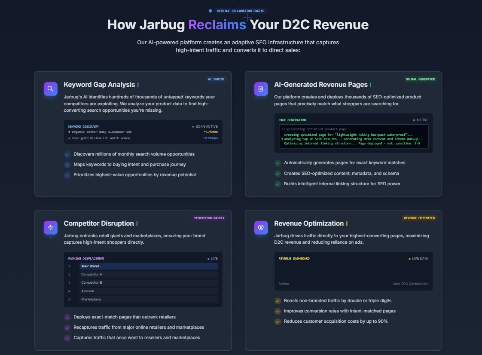Click the REVENUE OPTIMIZER badge
This screenshot has height=355, width=482.
pos(419,218)
